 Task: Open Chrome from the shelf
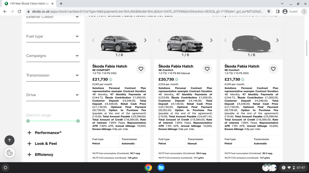[148, 167]
